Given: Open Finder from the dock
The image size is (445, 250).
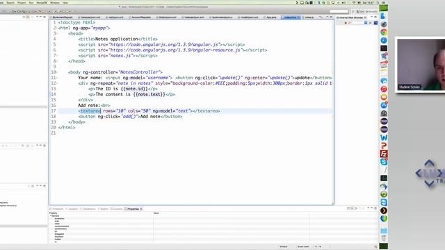Looking at the screenshot, I should coord(384,16).
